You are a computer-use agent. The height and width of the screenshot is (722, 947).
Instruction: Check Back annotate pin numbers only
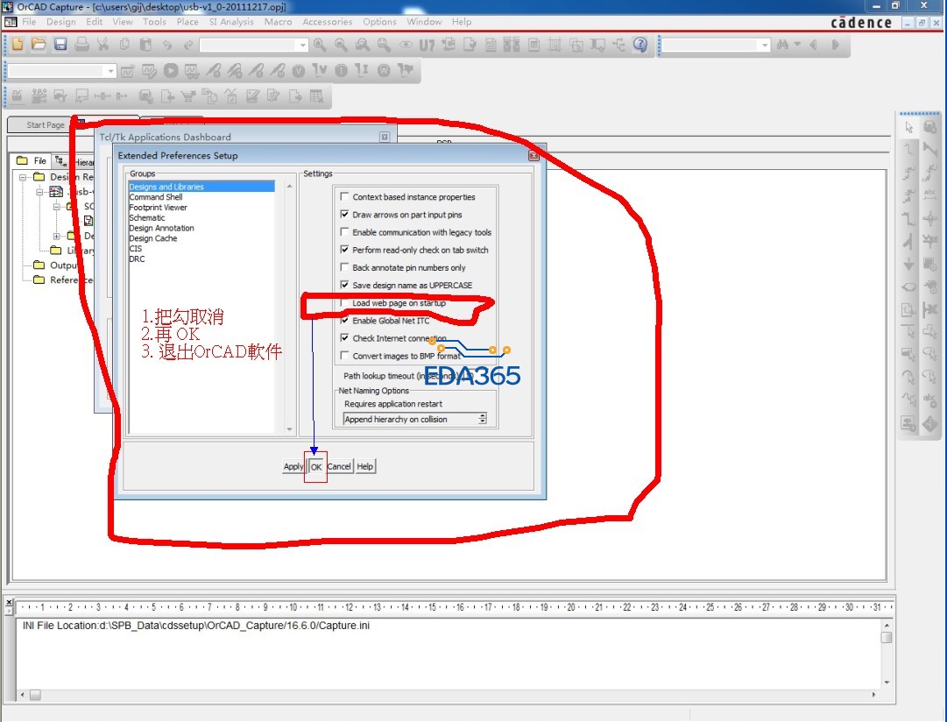345,266
